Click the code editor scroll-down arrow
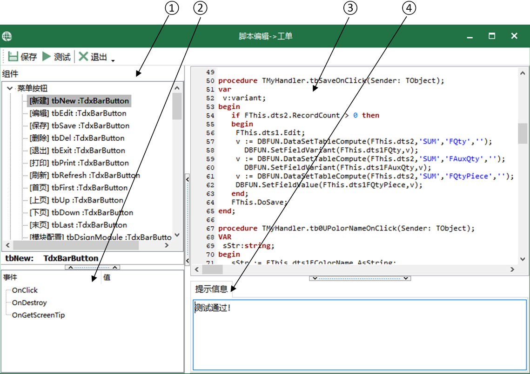The image size is (530, 374). point(523,259)
